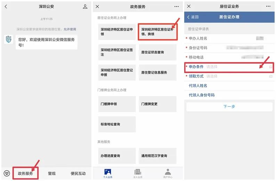The width and height of the screenshot is (276, 181).
Task: Click the 代领人姓名 field
Action: pos(229,86)
